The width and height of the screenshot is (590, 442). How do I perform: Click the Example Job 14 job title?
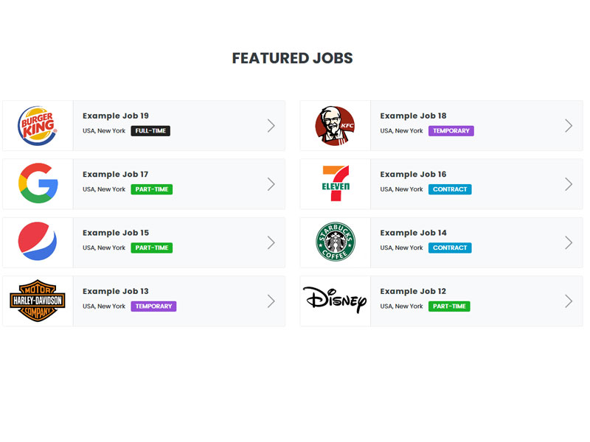[x=410, y=232]
